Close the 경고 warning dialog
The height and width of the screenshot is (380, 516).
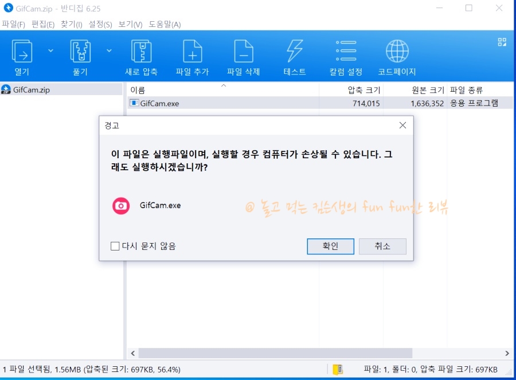coord(402,126)
